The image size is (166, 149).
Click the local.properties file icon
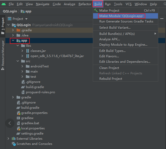pos(19,128)
